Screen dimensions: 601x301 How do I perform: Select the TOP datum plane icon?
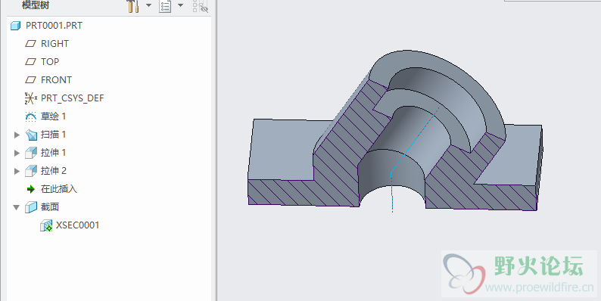coord(31,62)
